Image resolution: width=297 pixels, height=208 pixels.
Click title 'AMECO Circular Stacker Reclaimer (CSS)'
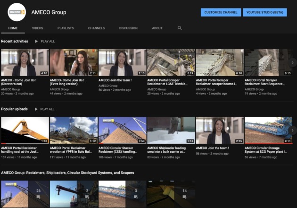coord(118,150)
